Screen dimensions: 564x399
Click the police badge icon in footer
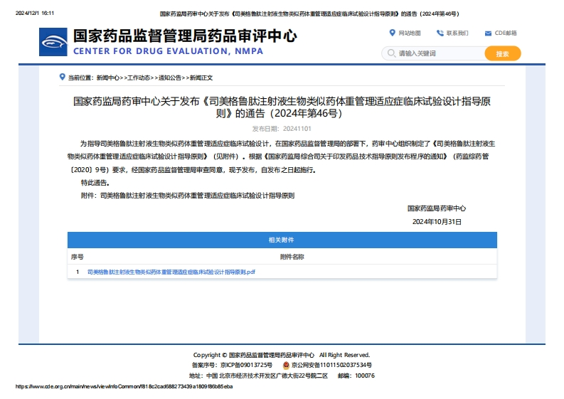[286, 365]
